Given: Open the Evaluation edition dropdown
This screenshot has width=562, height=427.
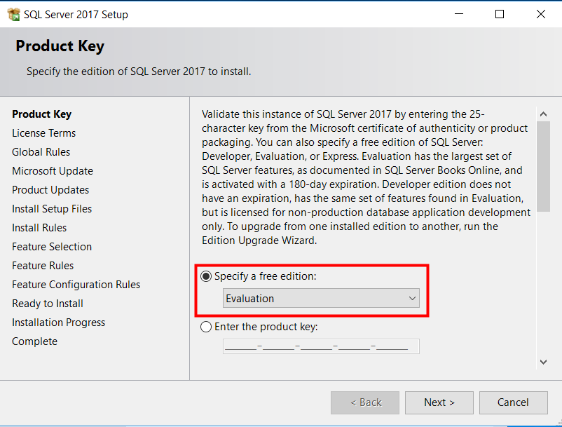Looking at the screenshot, I should 321,299.
